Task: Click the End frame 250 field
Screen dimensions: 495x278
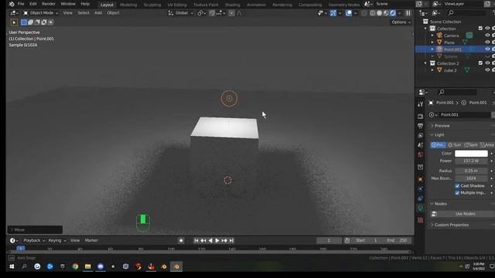Action: click(398, 240)
